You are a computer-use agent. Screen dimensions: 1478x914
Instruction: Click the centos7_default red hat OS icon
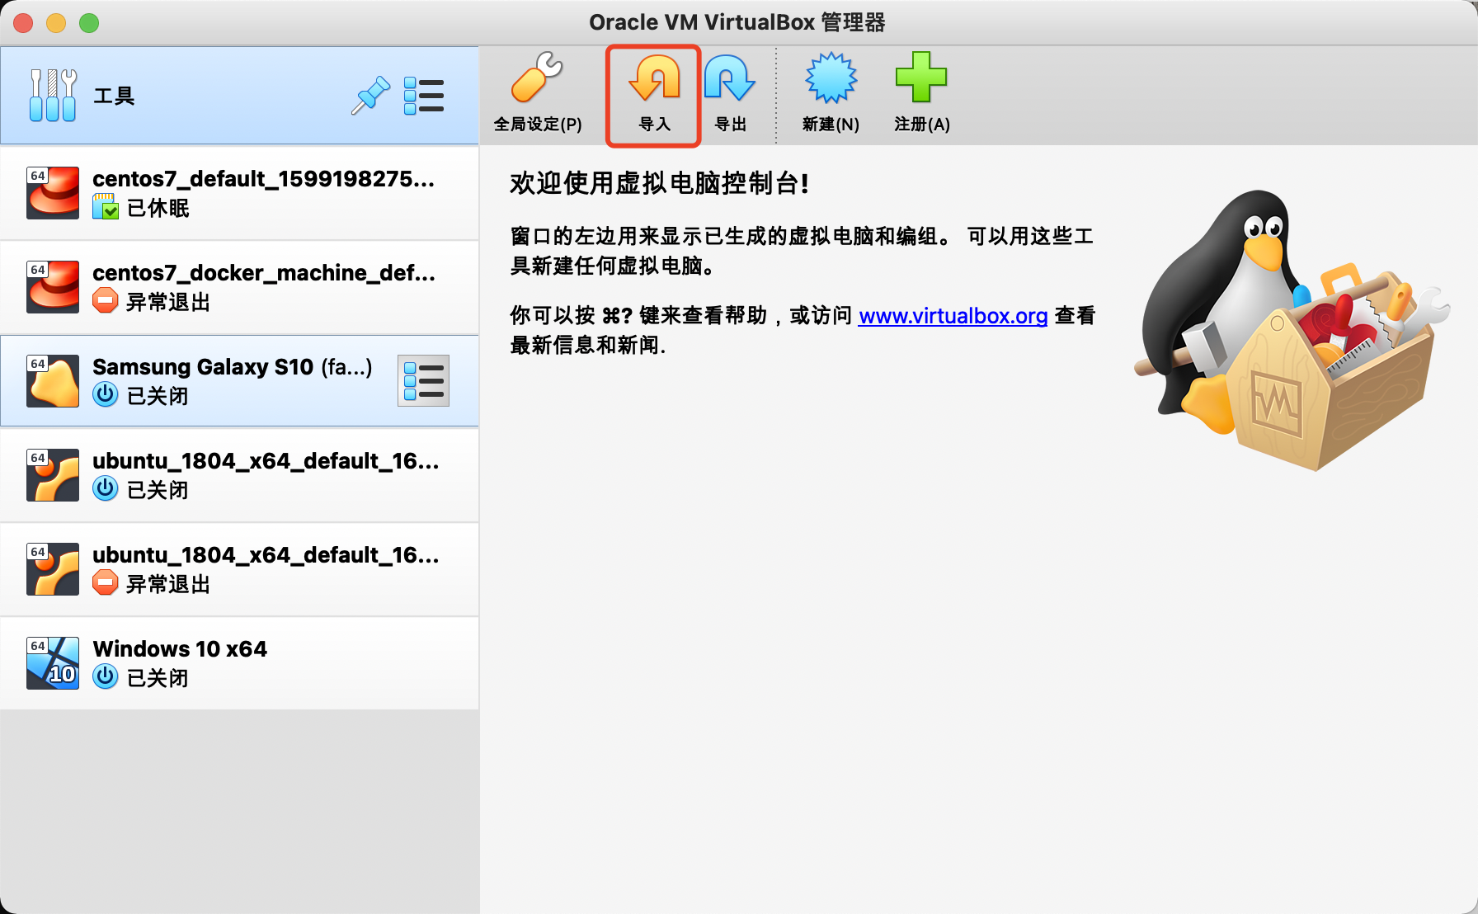(x=53, y=193)
